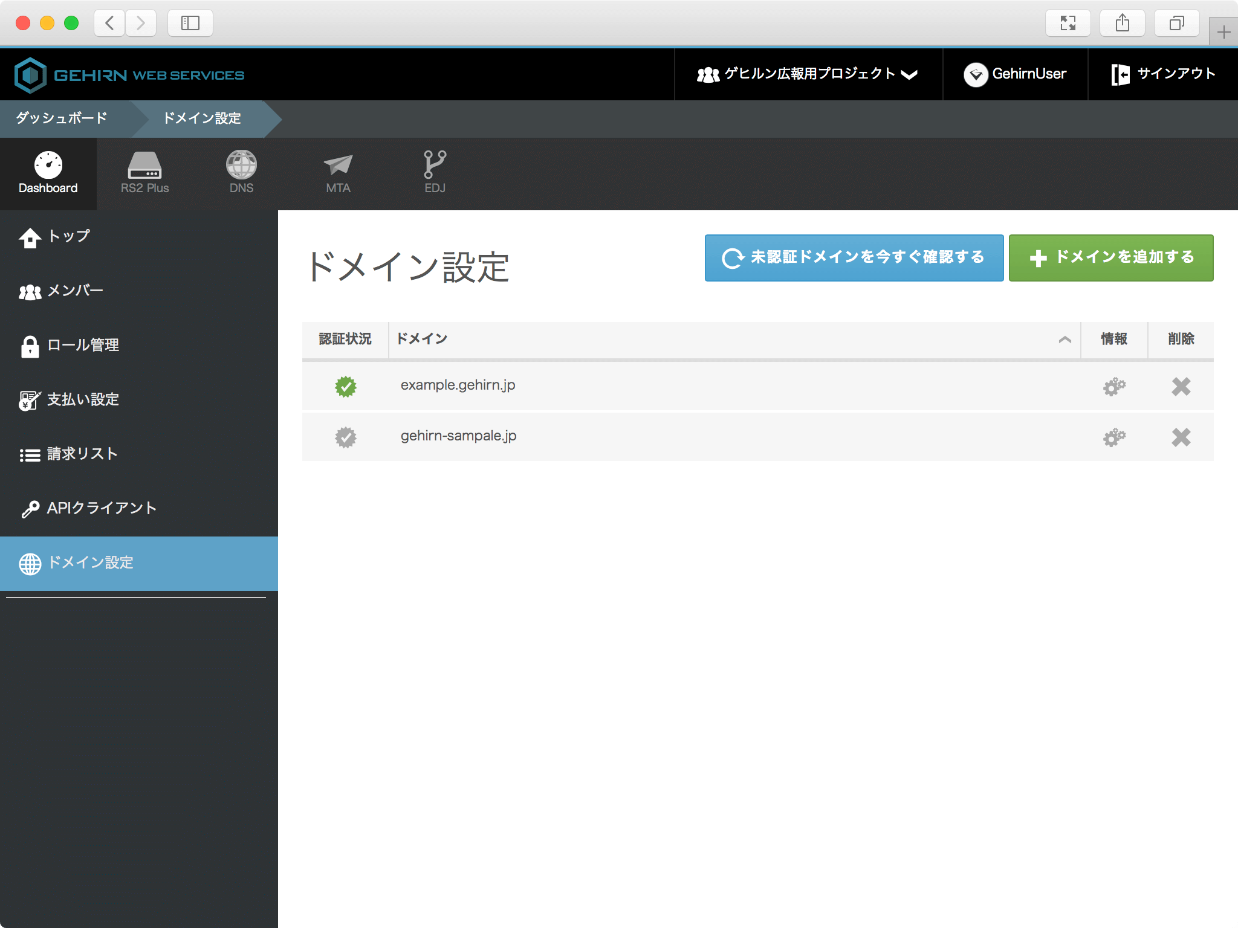Click the green ドメインを追加する button
Screen dimensions: 1238x928
[1110, 258]
